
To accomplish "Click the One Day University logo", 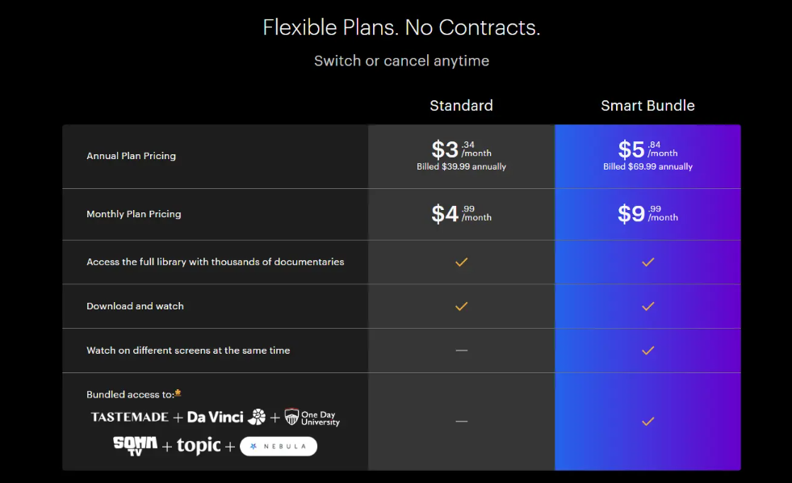I will coord(312,417).
